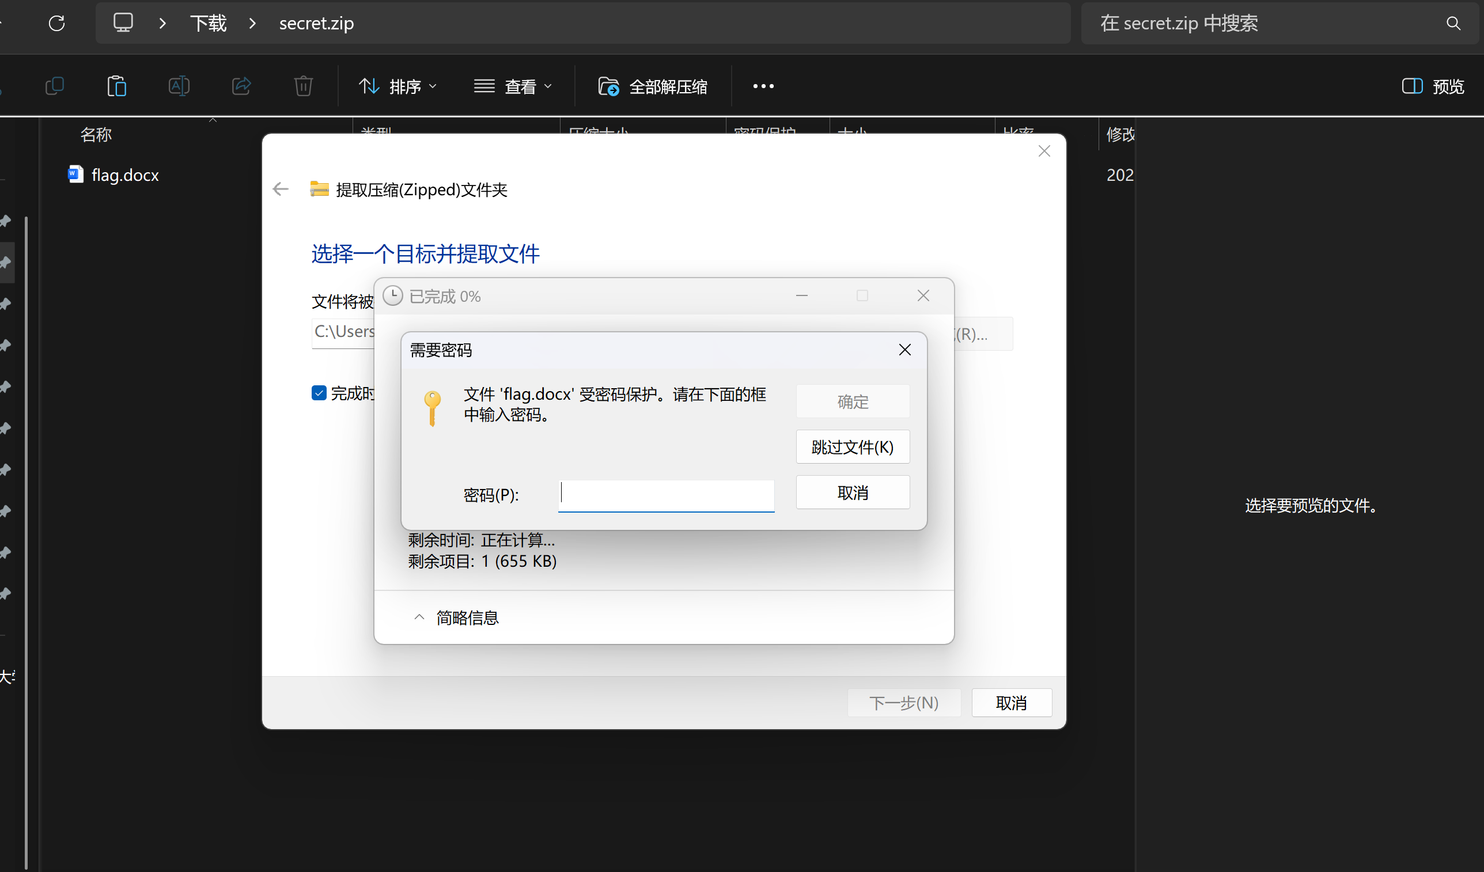Click the 修改 date column header
The width and height of the screenshot is (1484, 872).
point(1120,135)
